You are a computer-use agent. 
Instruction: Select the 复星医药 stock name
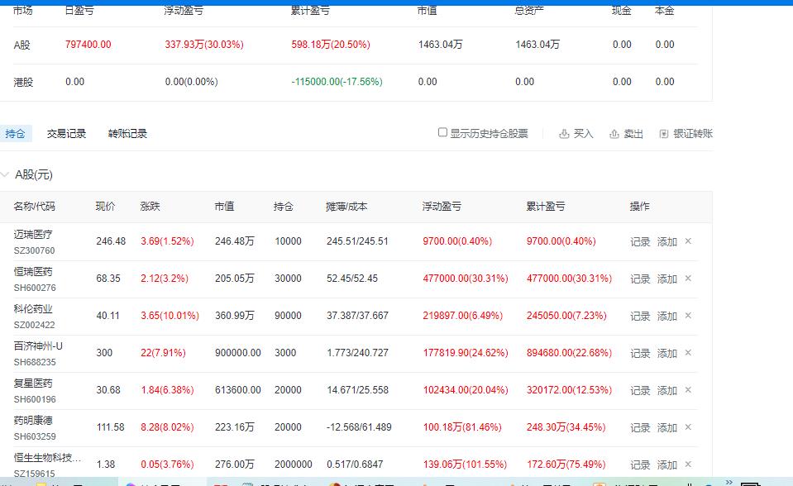click(x=33, y=383)
